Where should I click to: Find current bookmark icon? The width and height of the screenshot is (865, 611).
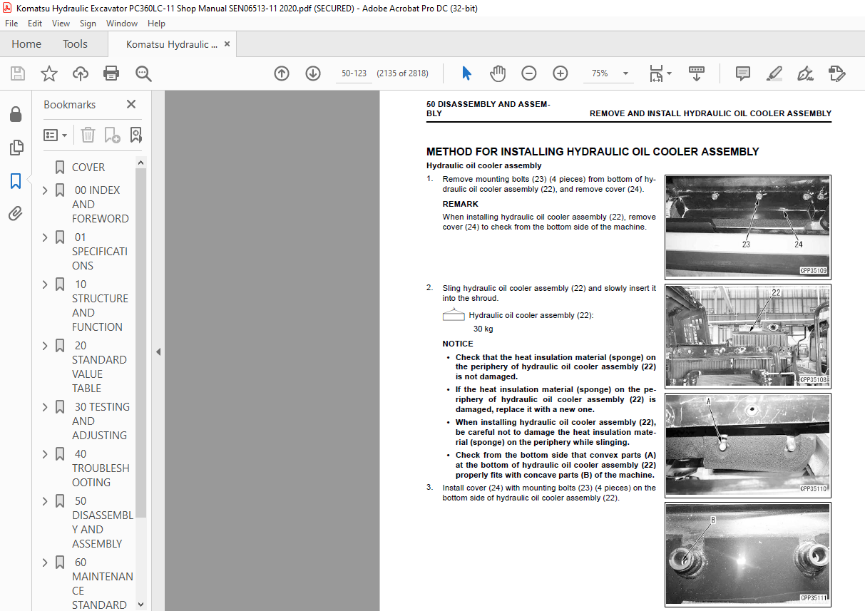pos(135,135)
